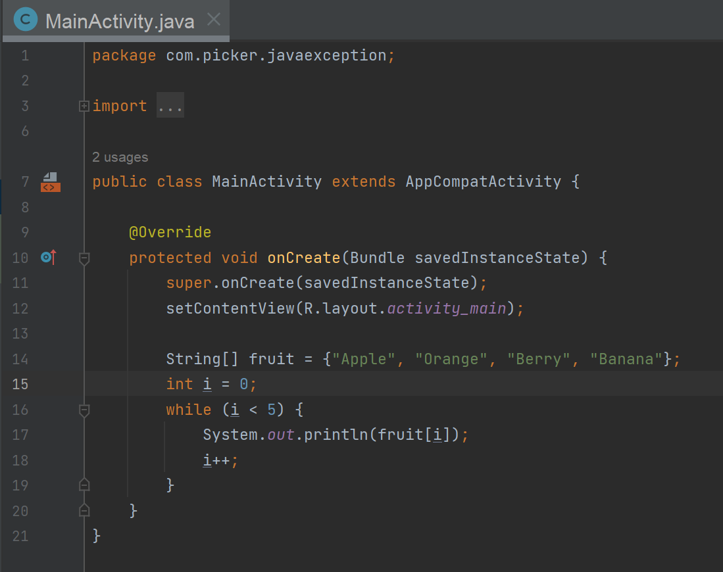Click the "Berry" string literal
This screenshot has width=723, height=572.
pyautogui.click(x=539, y=358)
